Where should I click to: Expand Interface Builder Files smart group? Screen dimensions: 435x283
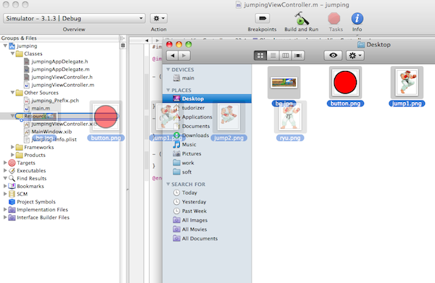(x=5, y=217)
